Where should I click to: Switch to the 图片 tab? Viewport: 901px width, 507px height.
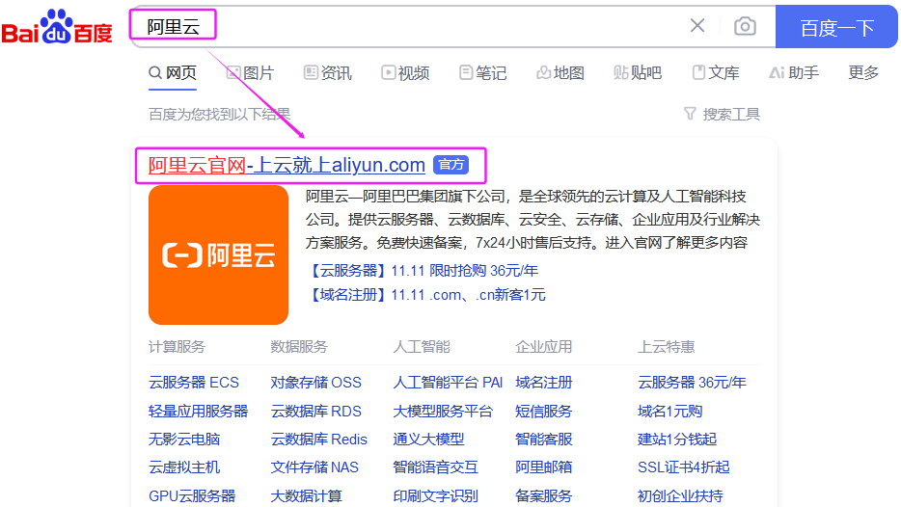250,73
